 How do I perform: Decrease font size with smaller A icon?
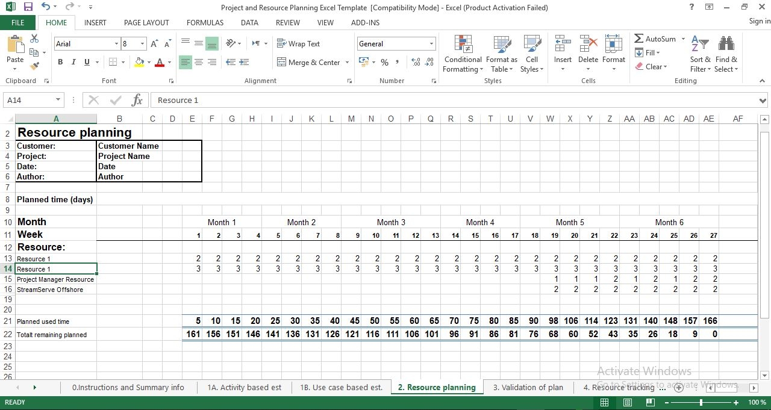click(167, 43)
